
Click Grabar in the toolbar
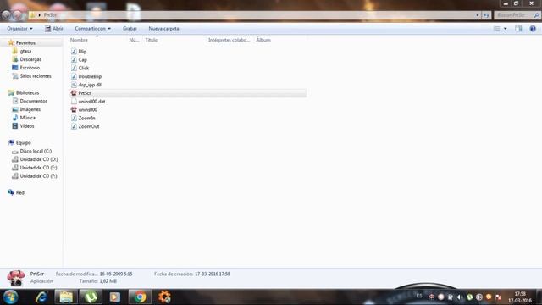click(x=130, y=28)
